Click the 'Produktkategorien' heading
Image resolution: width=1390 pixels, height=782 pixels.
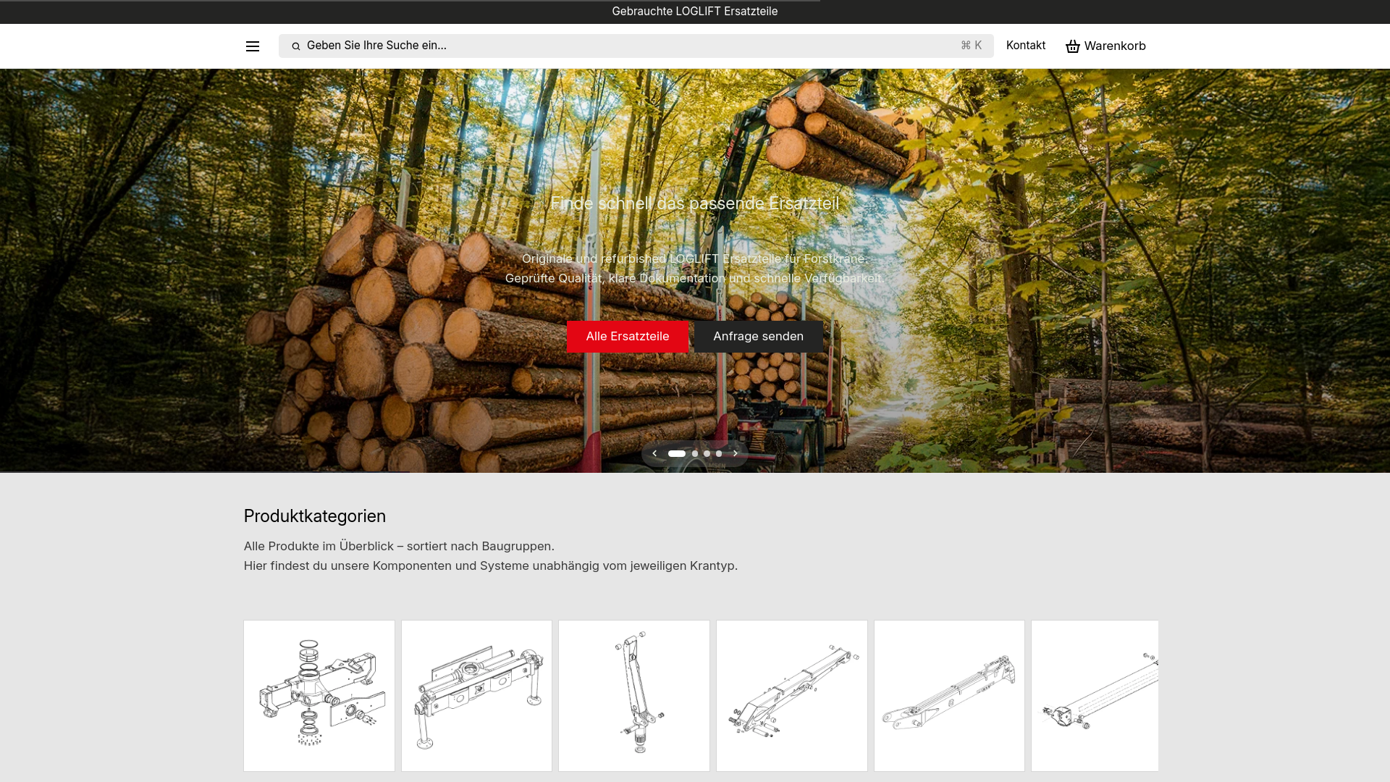pos(315,516)
